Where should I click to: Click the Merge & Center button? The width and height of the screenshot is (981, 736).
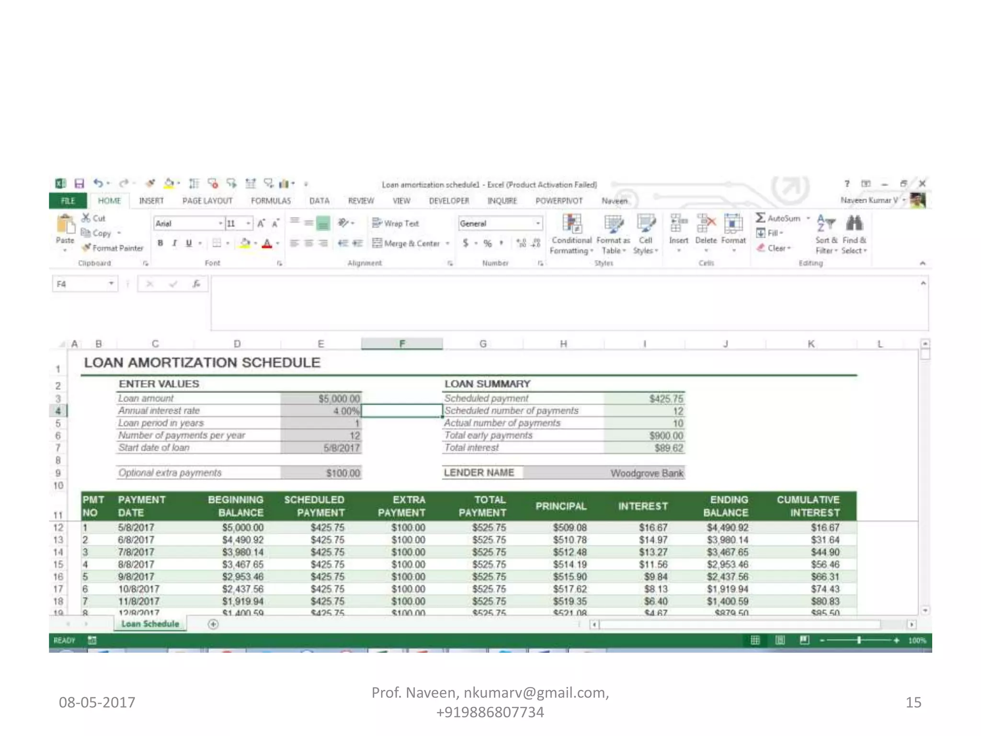click(x=406, y=243)
